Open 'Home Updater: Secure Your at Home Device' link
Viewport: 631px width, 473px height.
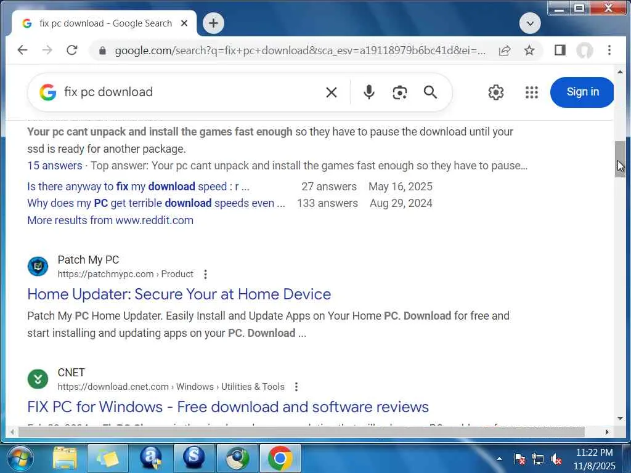(179, 294)
